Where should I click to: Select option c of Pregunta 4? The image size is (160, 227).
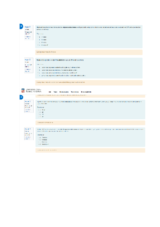click(38, 142)
